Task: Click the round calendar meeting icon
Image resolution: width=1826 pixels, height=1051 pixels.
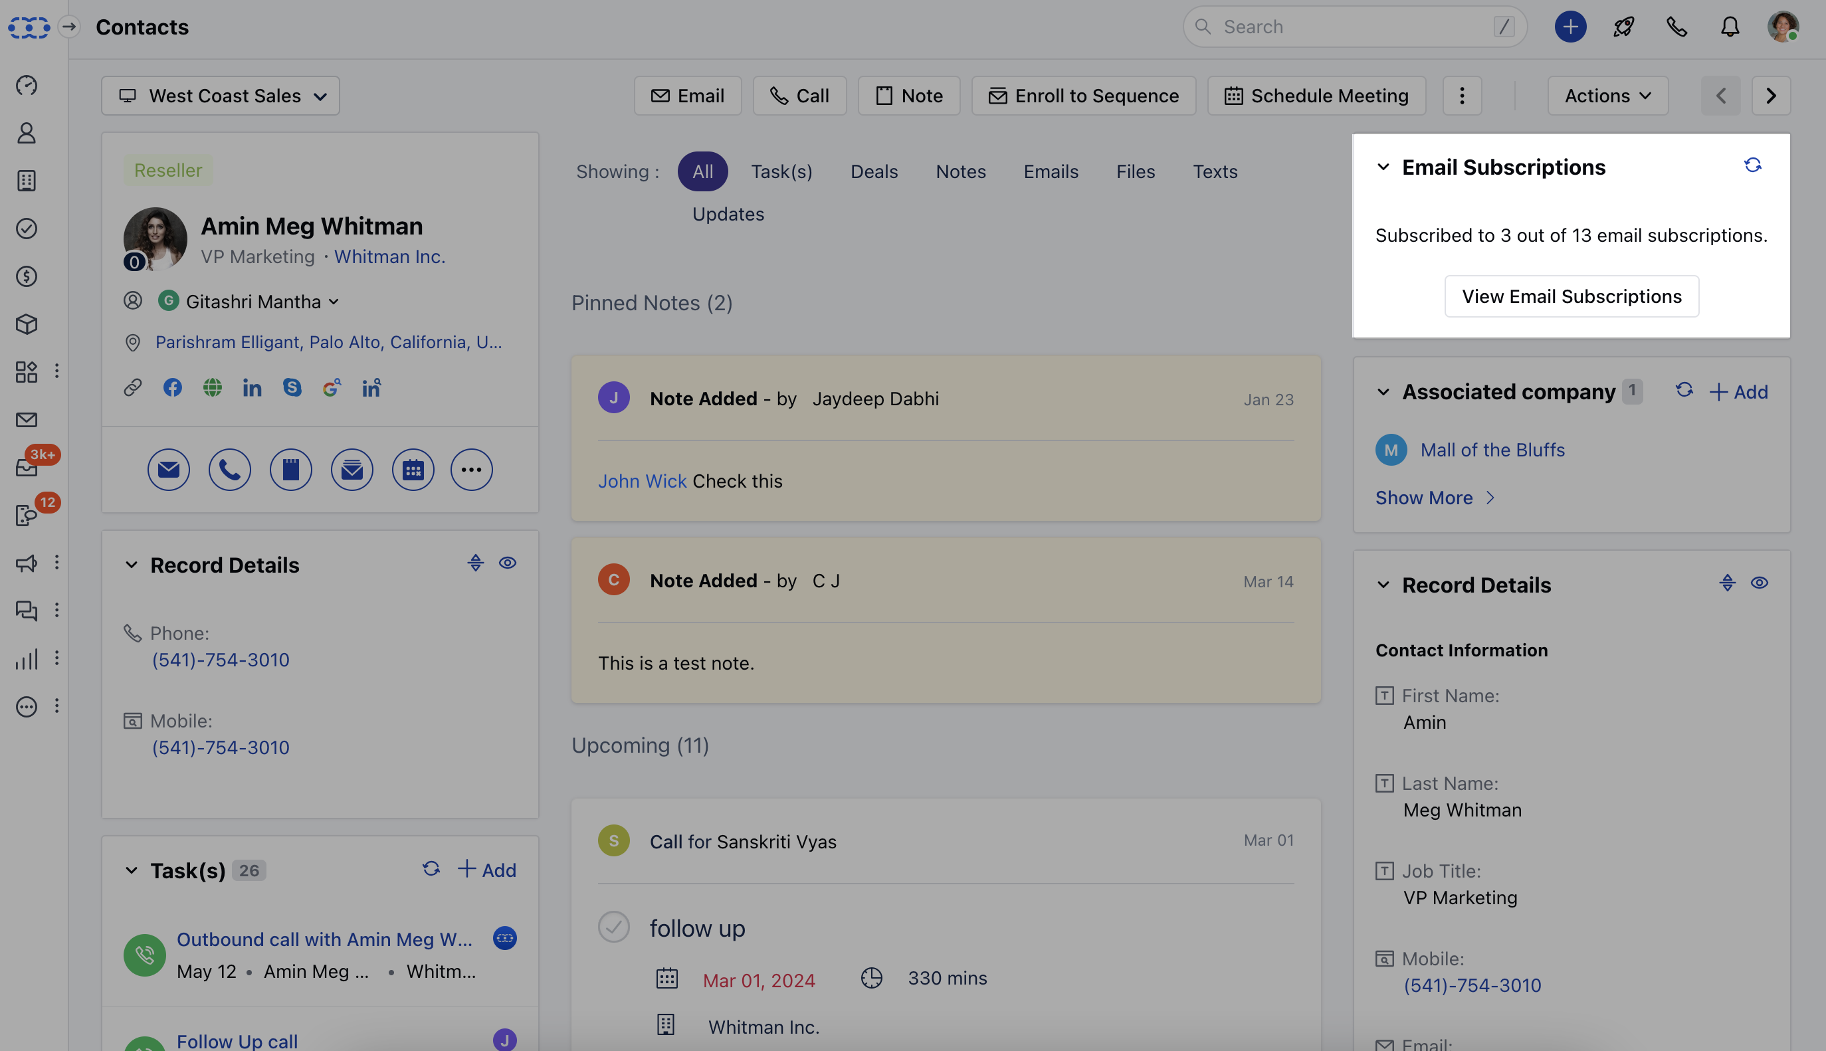Action: point(413,470)
